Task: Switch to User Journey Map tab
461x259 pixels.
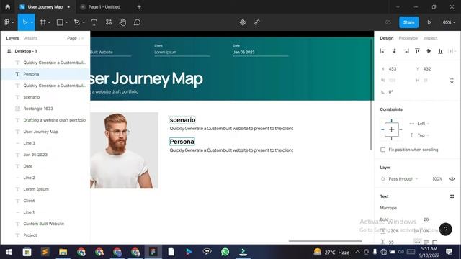Action: (x=45, y=6)
